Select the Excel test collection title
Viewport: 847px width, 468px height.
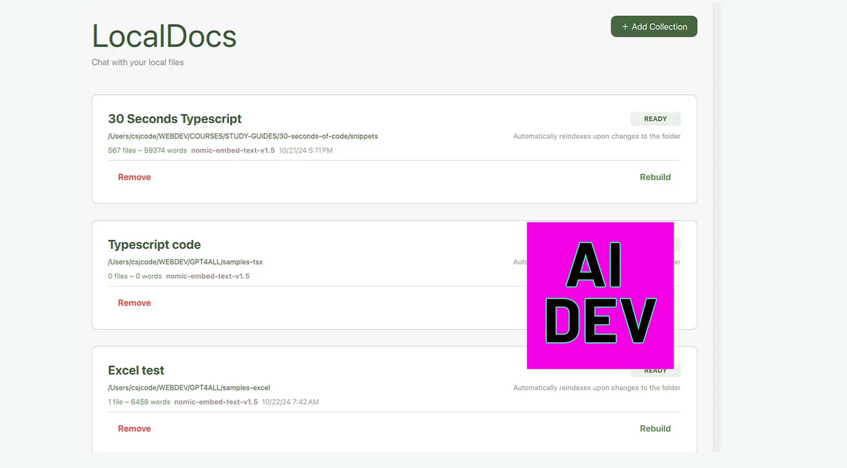pos(136,370)
